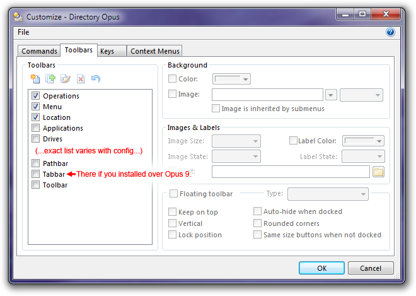The image size is (416, 296).
Task: Select the Operations row text in the list
Action: 61,96
